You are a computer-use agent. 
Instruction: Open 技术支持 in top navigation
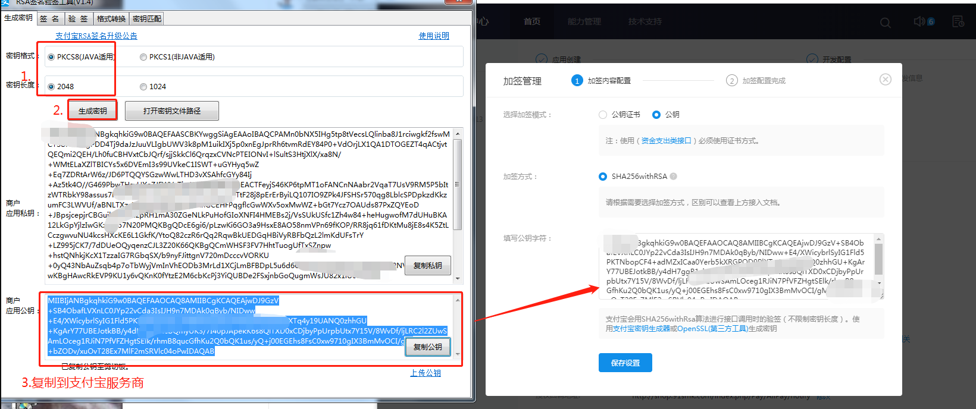click(x=645, y=21)
